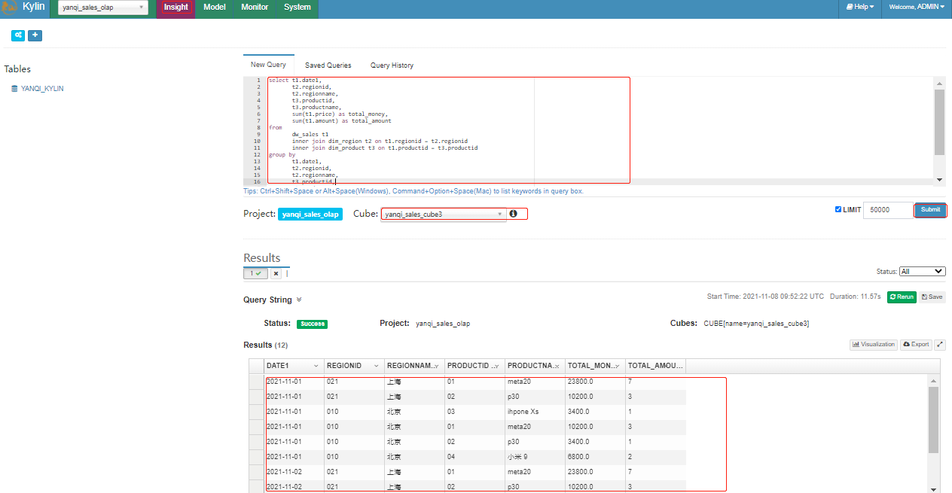Select the New Query tab
Screen dimensions: 952x493
click(x=268, y=65)
